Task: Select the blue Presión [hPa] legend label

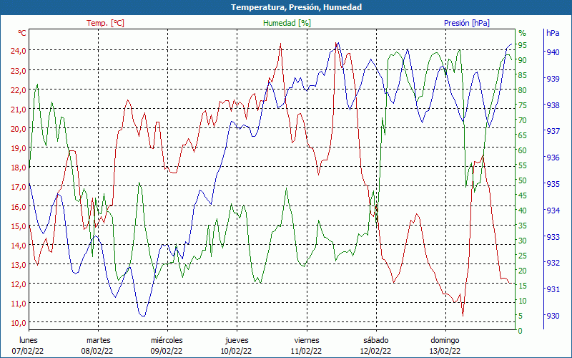Action: (x=467, y=23)
